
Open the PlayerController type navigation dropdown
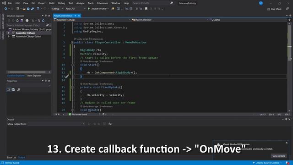coord(170,20)
